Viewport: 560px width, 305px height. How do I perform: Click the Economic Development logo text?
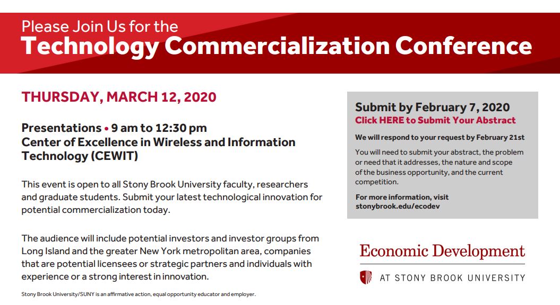pyautogui.click(x=442, y=251)
